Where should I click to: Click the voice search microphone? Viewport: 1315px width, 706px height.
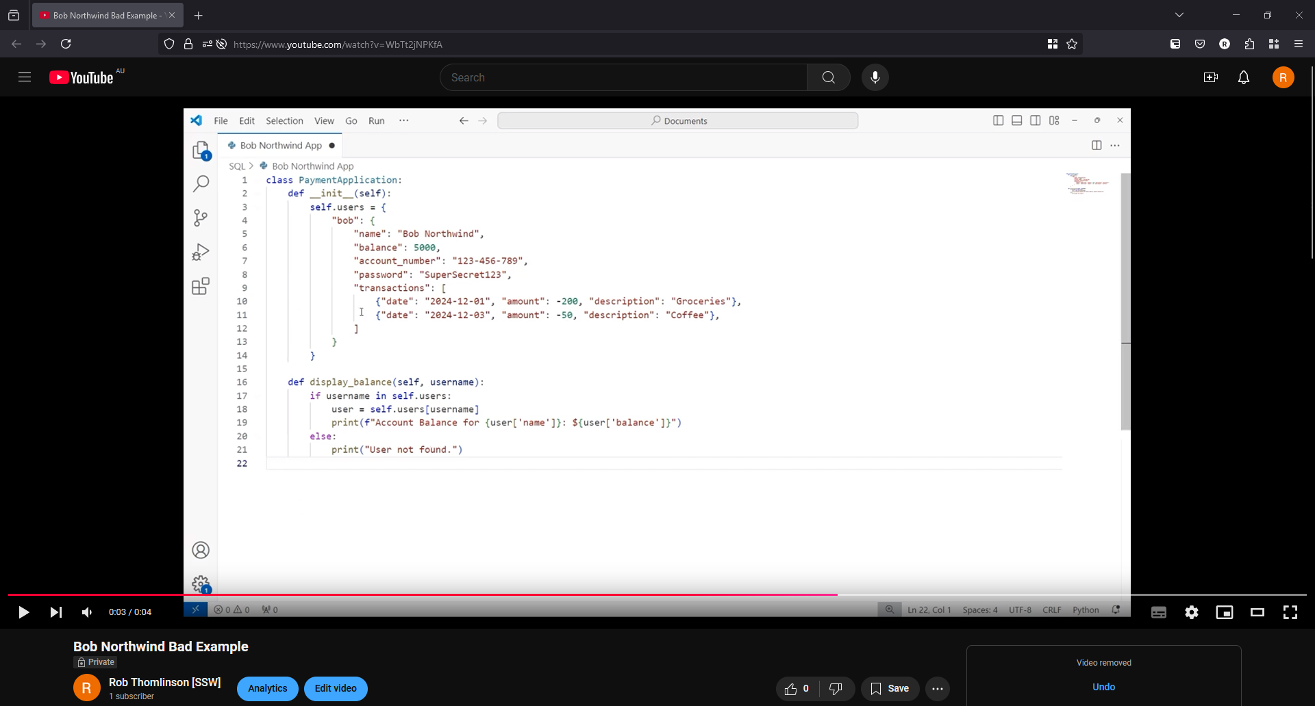pos(875,77)
